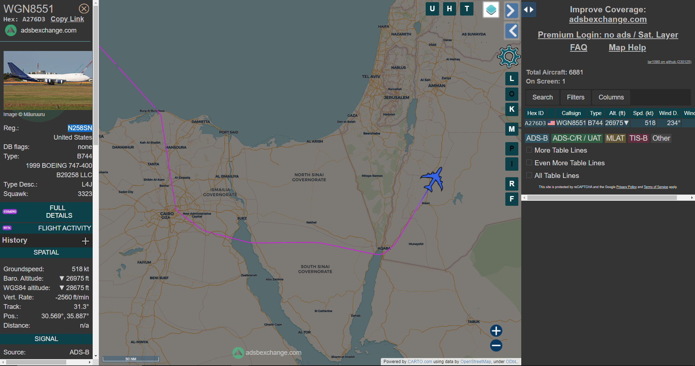Sort table by Wind D. column

[x=668, y=113]
